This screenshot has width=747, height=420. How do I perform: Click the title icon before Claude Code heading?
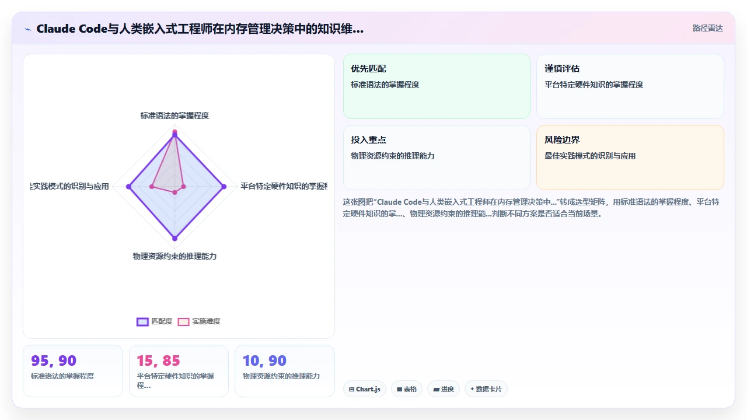(x=27, y=29)
